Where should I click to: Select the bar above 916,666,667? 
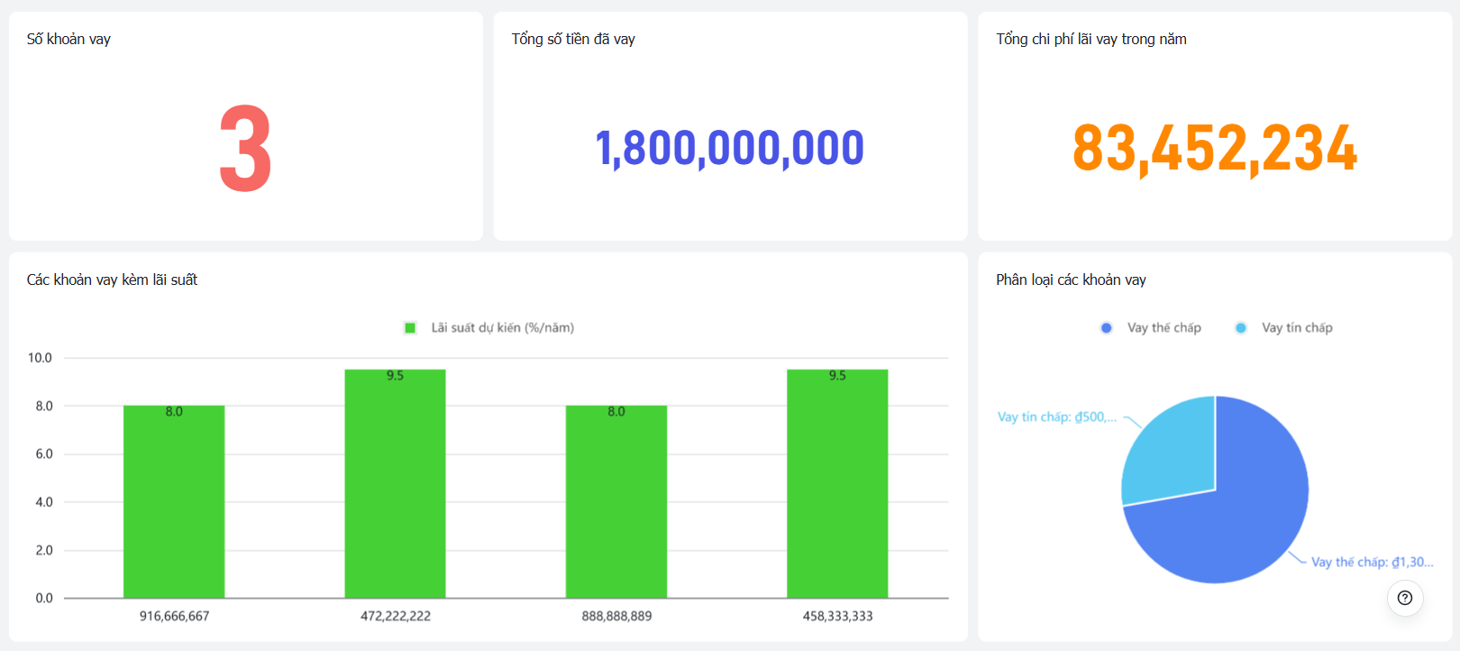(174, 501)
